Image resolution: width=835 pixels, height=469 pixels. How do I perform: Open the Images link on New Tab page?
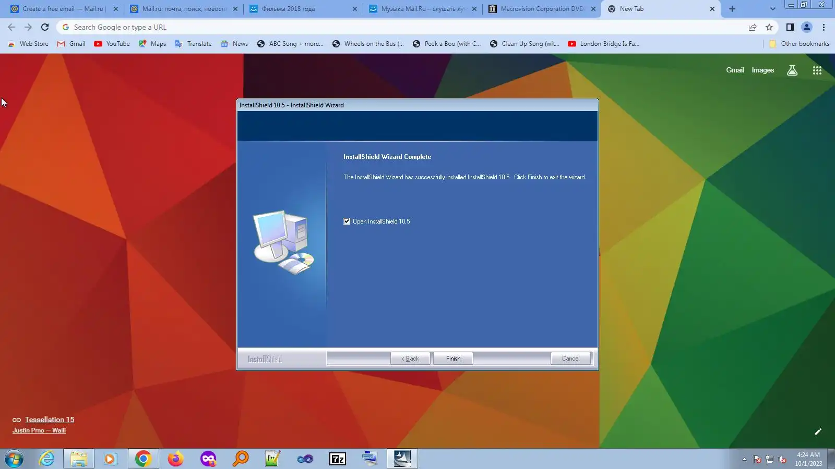tap(762, 70)
